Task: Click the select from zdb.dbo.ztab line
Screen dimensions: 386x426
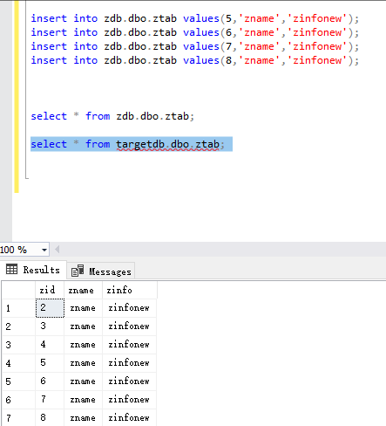Action: (x=112, y=116)
